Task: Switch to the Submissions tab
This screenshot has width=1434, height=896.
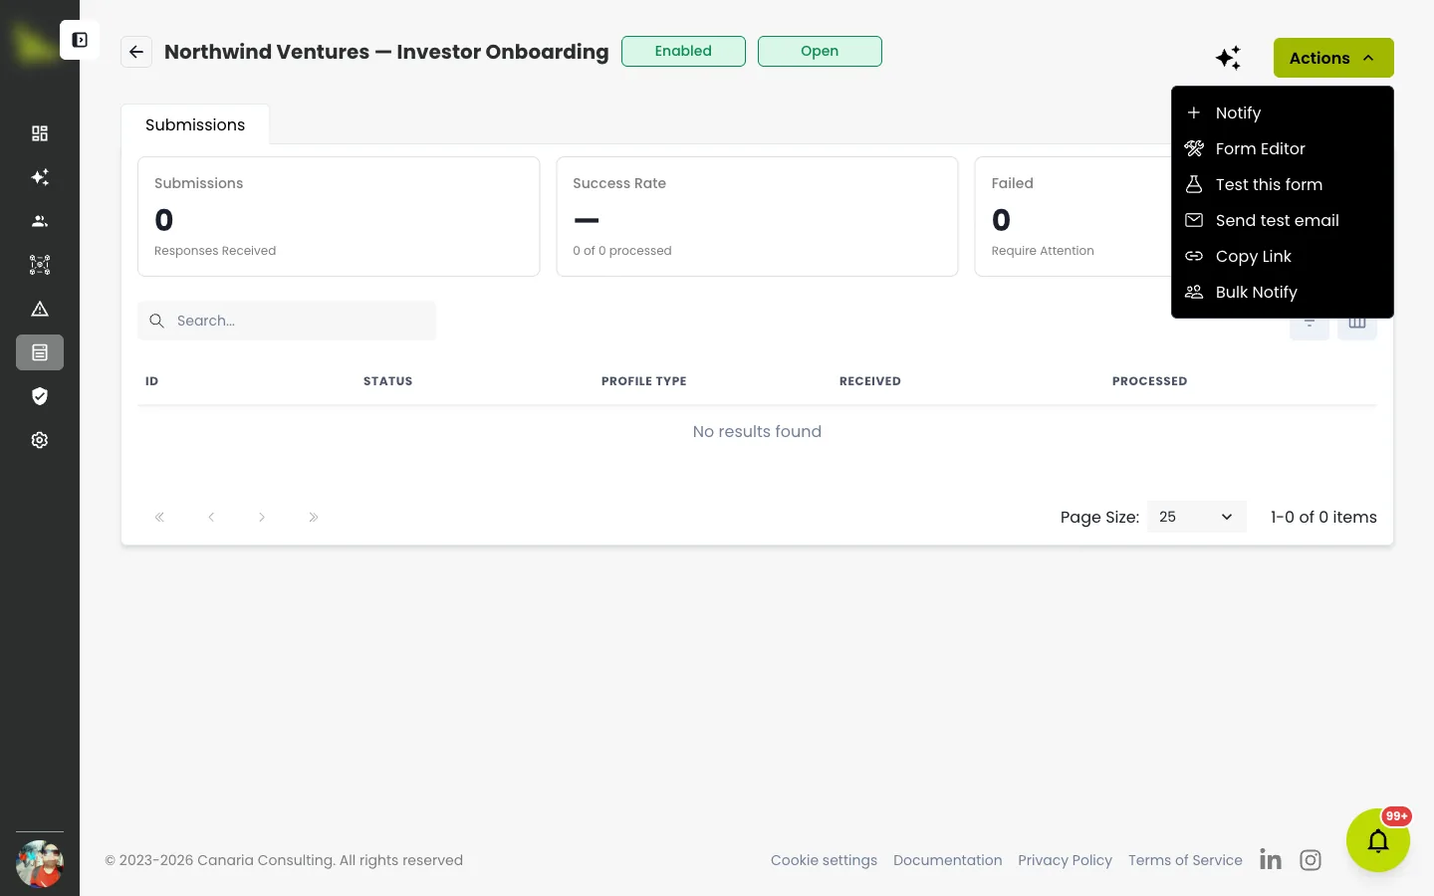Action: [195, 124]
